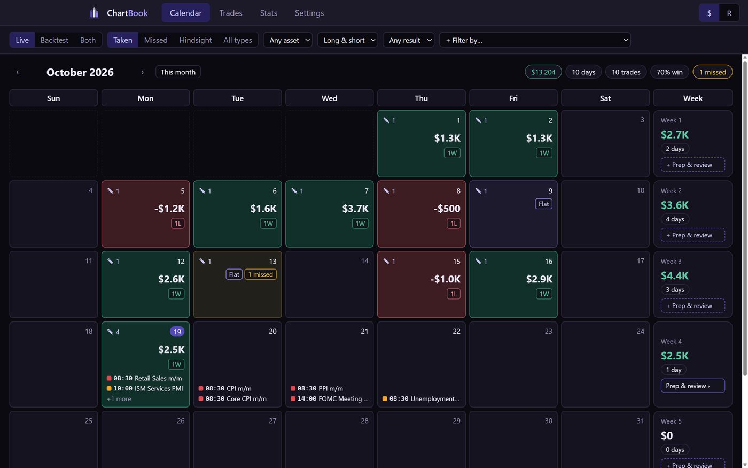
Task: Click the note icon on October 9
Action: [x=478, y=191]
